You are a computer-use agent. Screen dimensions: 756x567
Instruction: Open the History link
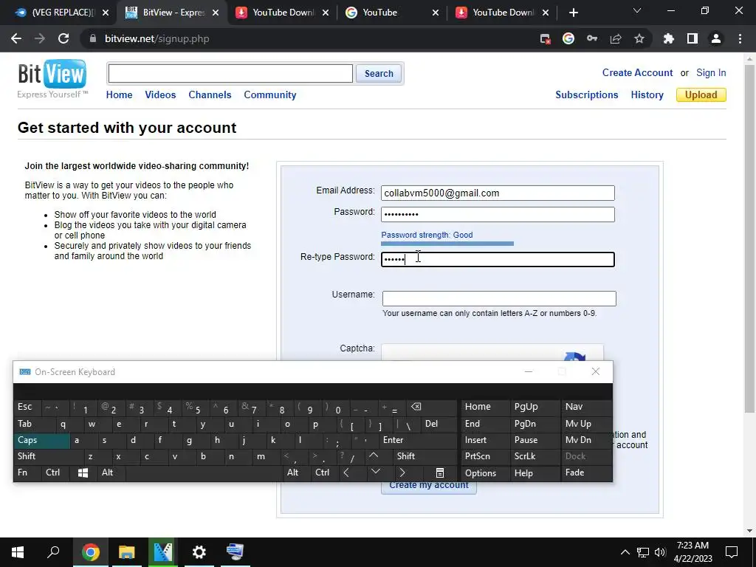click(x=647, y=95)
